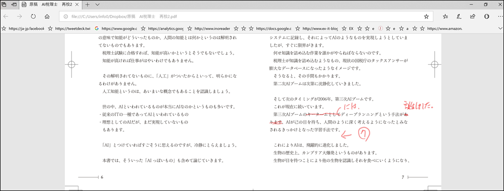
Task: Refresh the current page
Action: point(33,17)
